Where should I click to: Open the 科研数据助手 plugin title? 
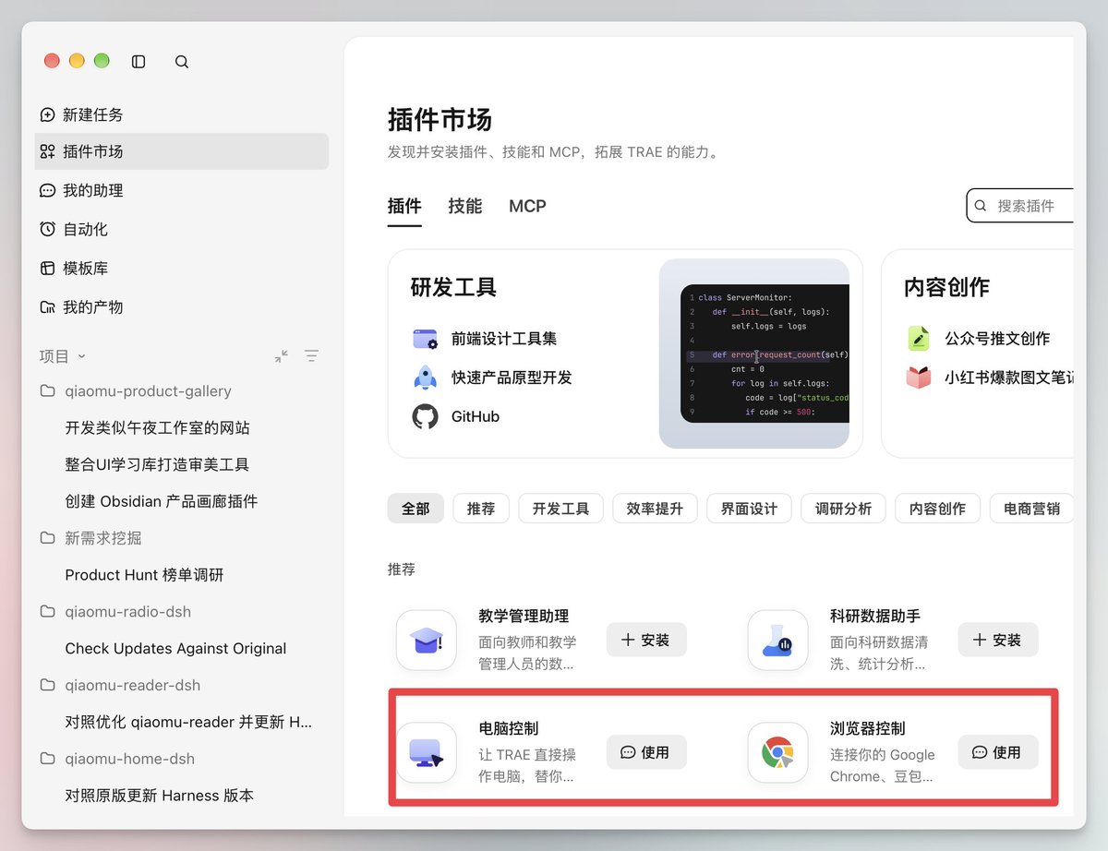point(875,616)
